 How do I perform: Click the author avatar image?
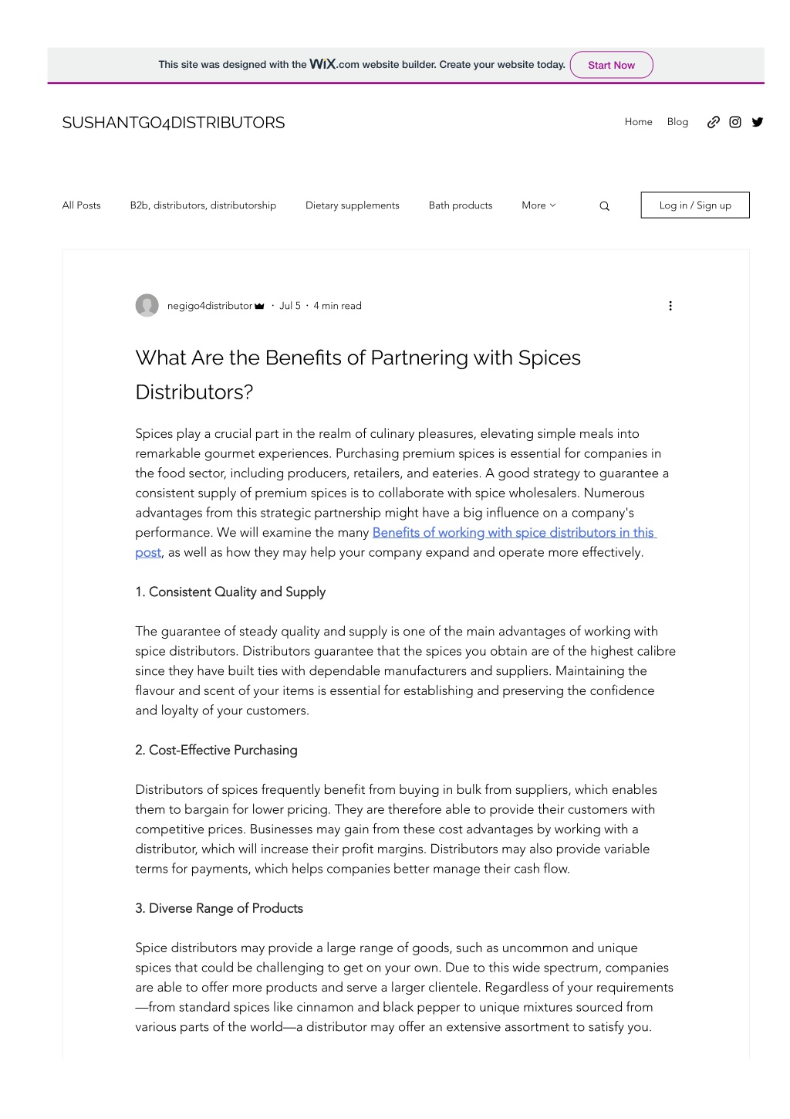coord(147,306)
